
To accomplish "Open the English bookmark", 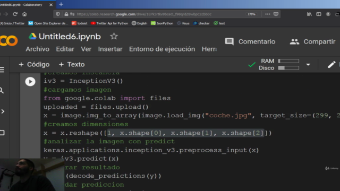I will [139, 23].
